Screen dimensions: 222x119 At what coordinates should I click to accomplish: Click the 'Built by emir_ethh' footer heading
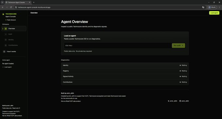click(67, 93)
